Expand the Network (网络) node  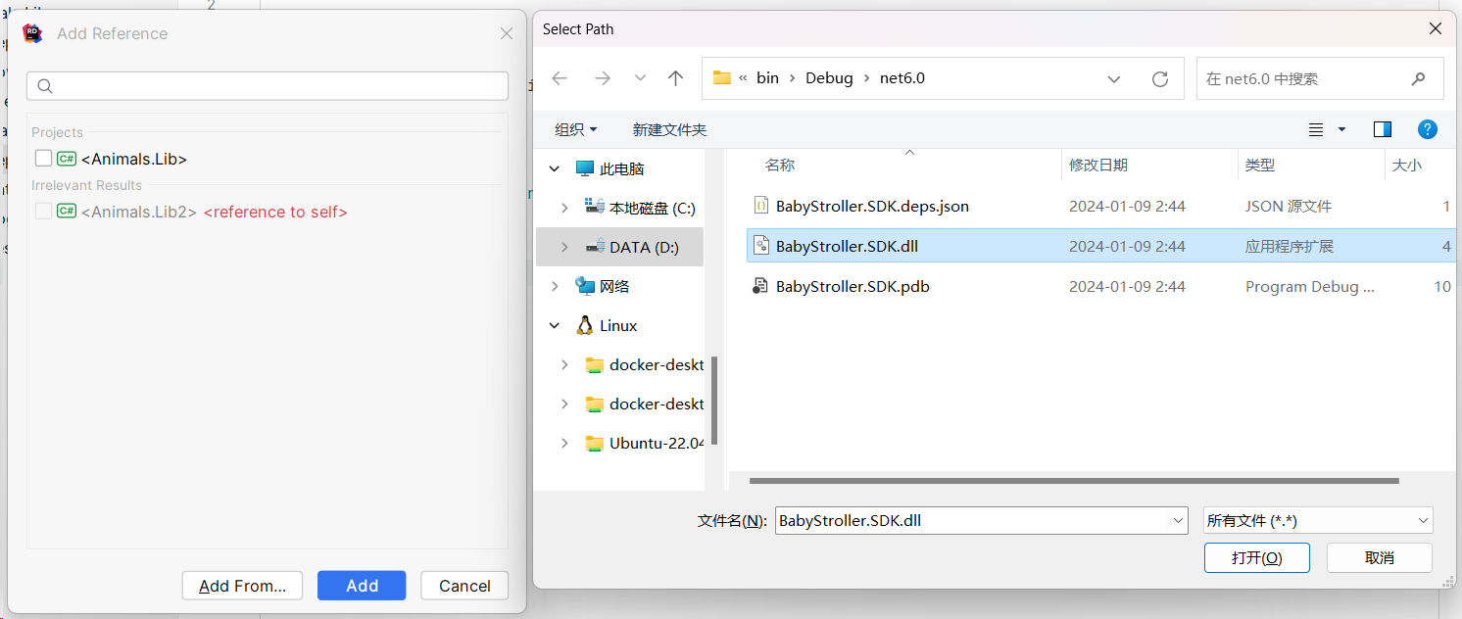pos(555,286)
